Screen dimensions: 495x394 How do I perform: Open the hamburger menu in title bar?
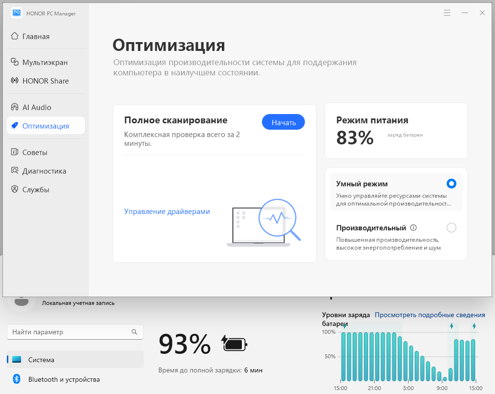447,13
